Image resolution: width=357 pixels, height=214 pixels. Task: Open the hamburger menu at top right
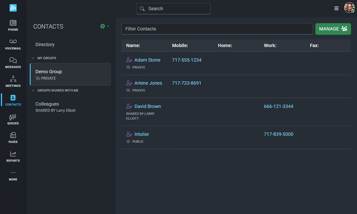click(336, 8)
